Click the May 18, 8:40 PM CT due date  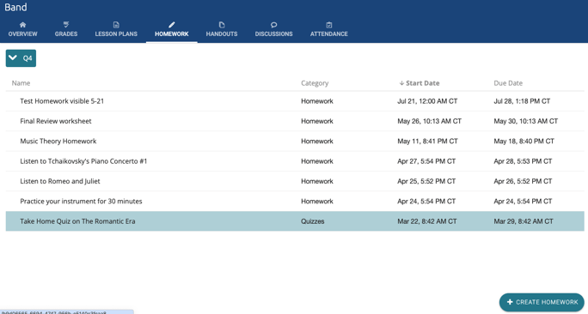[x=524, y=141]
